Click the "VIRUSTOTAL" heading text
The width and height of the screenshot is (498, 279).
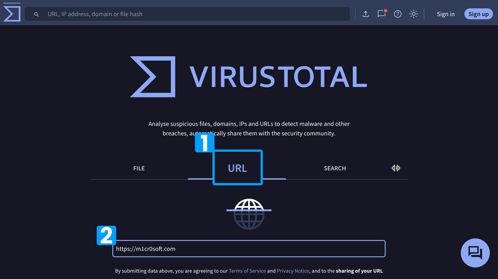(x=278, y=77)
